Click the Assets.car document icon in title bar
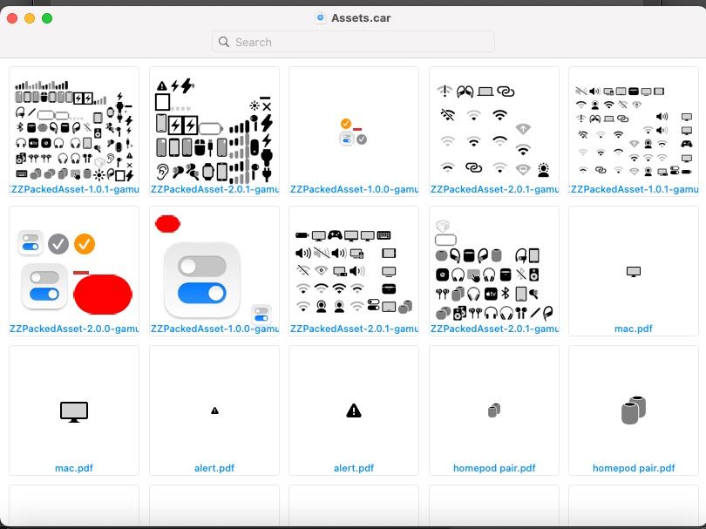This screenshot has height=529, width=706. click(320, 18)
